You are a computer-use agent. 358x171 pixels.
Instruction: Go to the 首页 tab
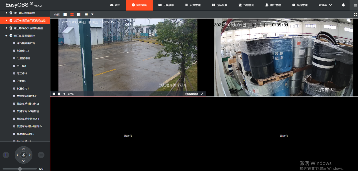[115, 5]
